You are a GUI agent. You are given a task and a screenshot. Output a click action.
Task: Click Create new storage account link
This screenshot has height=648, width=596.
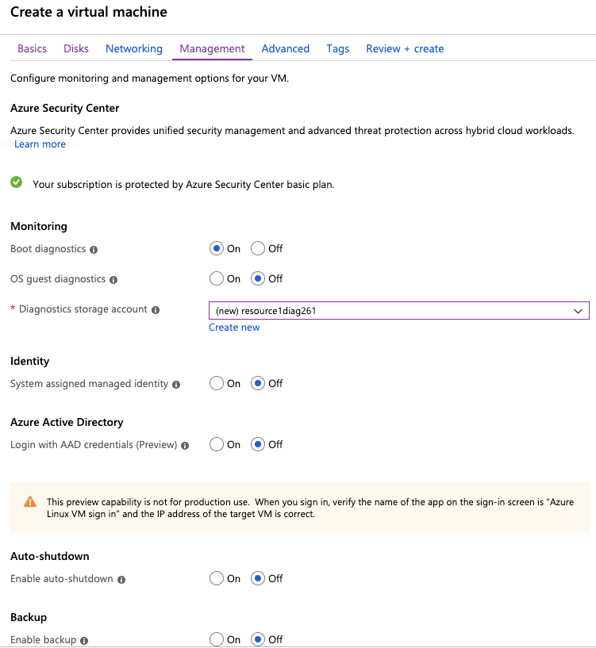[x=234, y=328]
